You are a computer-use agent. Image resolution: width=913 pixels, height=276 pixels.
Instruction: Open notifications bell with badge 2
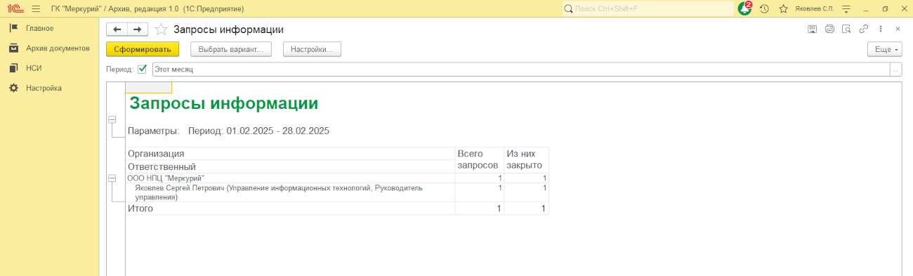(744, 8)
